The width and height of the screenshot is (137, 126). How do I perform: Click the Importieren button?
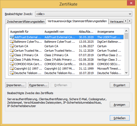tap(16, 85)
